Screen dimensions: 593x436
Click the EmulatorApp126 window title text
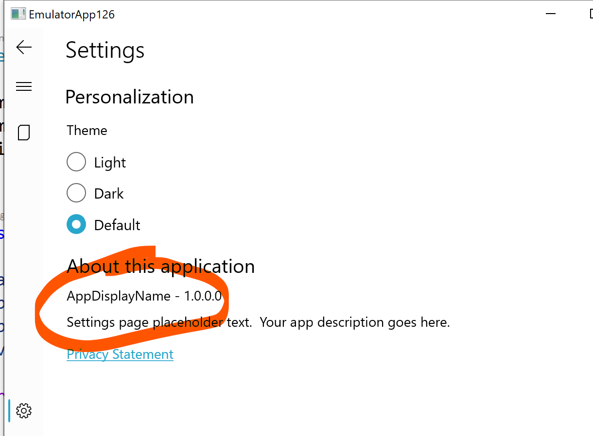(x=70, y=14)
